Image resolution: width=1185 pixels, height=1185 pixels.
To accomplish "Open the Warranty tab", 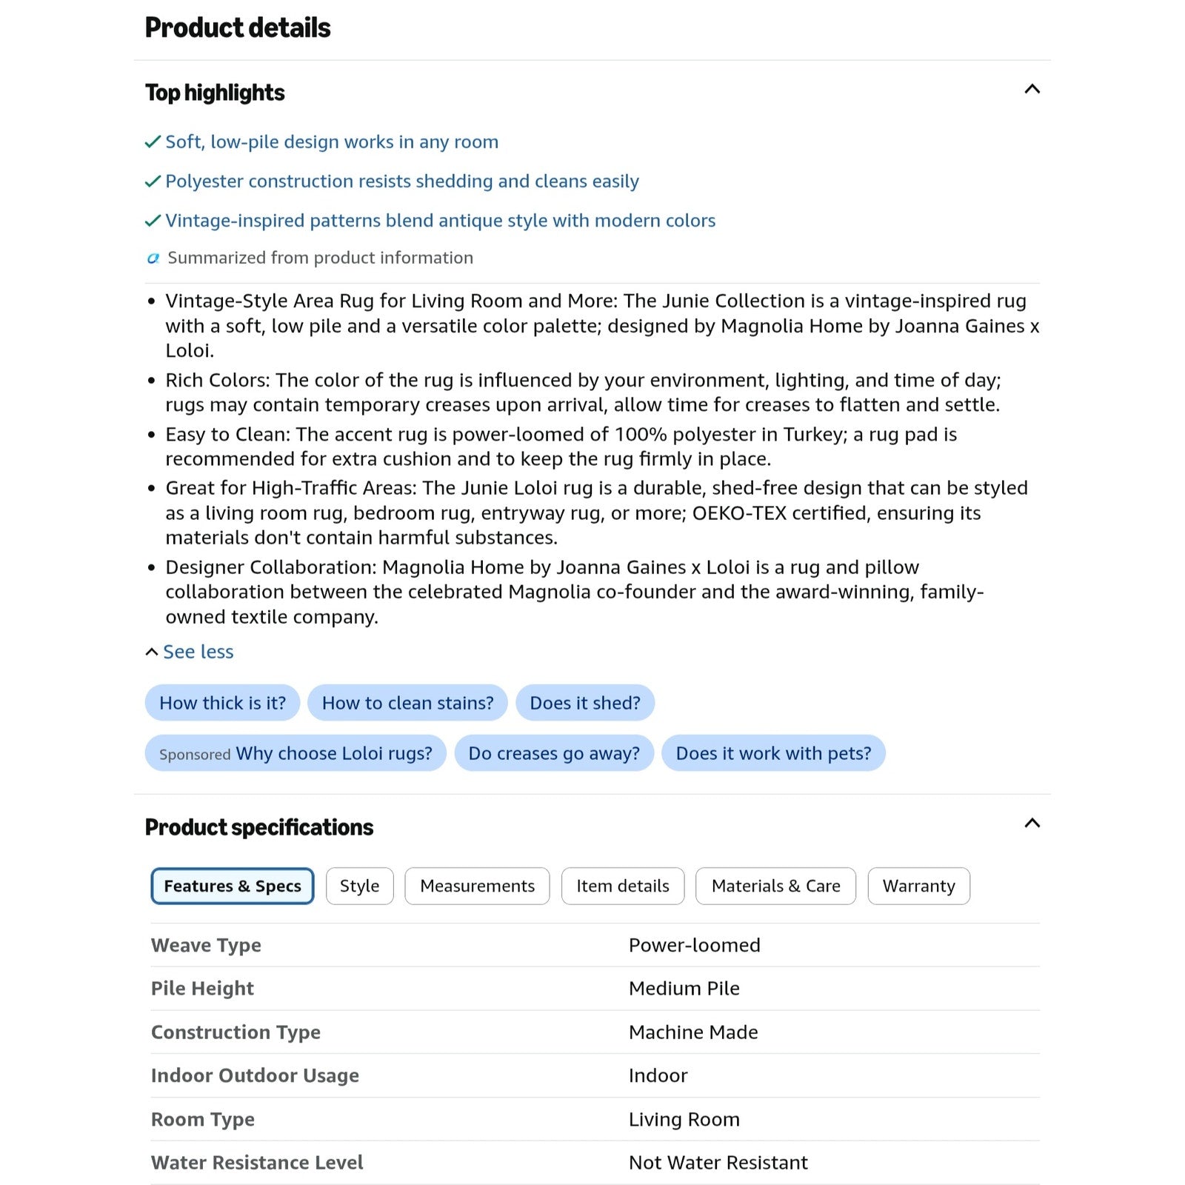I will 918,886.
